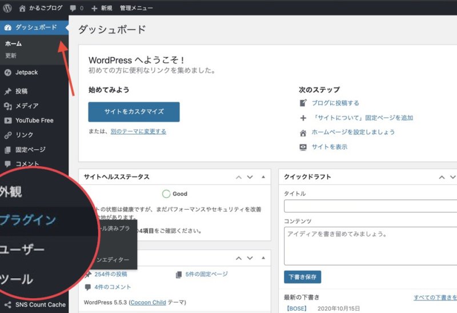457x313 pixels.
Task: Move サイトヘルスステータス panel down
Action: click(x=250, y=177)
